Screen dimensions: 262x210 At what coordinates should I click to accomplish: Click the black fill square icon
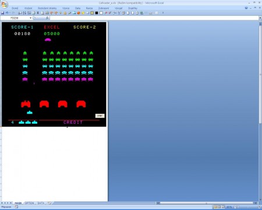coord(97,13)
